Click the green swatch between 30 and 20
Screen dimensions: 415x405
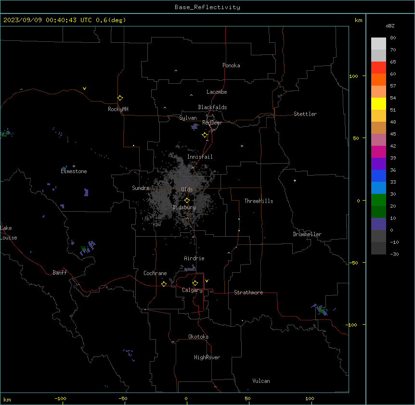(378, 200)
